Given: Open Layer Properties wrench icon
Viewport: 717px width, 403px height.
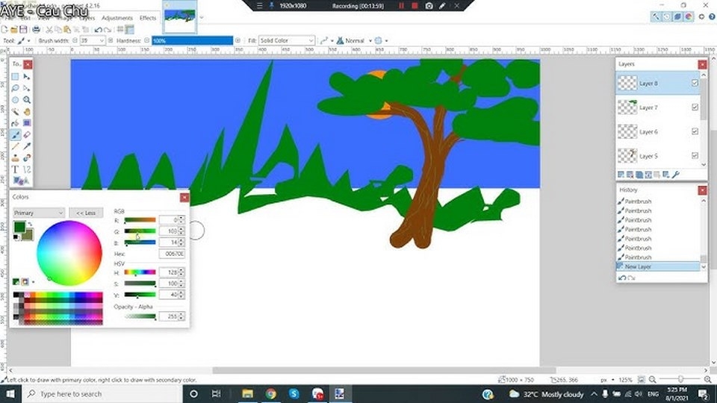Looking at the screenshot, I should click(x=675, y=175).
